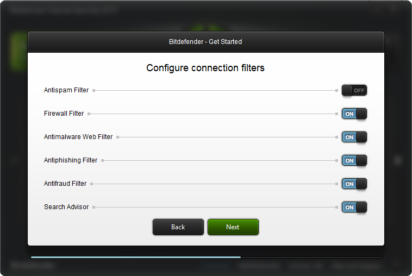
Task: Select the Antifraud Filter text
Action: click(65, 184)
